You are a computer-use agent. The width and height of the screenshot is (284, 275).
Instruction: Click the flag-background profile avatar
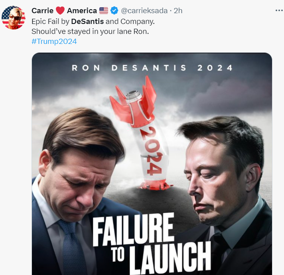[x=14, y=18]
